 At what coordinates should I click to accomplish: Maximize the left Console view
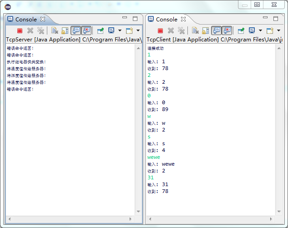pos(135,19)
